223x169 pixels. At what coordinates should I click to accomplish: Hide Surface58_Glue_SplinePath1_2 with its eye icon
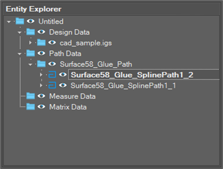coord(63,74)
